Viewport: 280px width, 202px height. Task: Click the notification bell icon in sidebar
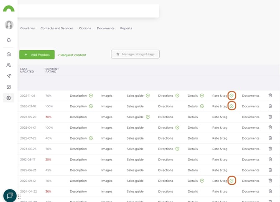pyautogui.click(x=9, y=40)
